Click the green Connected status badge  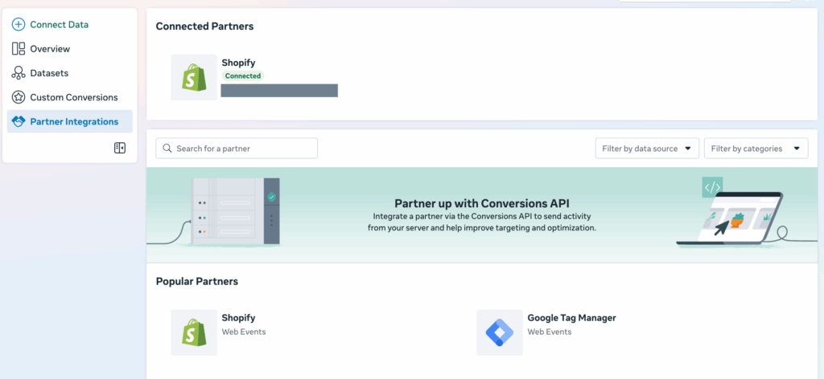click(243, 76)
